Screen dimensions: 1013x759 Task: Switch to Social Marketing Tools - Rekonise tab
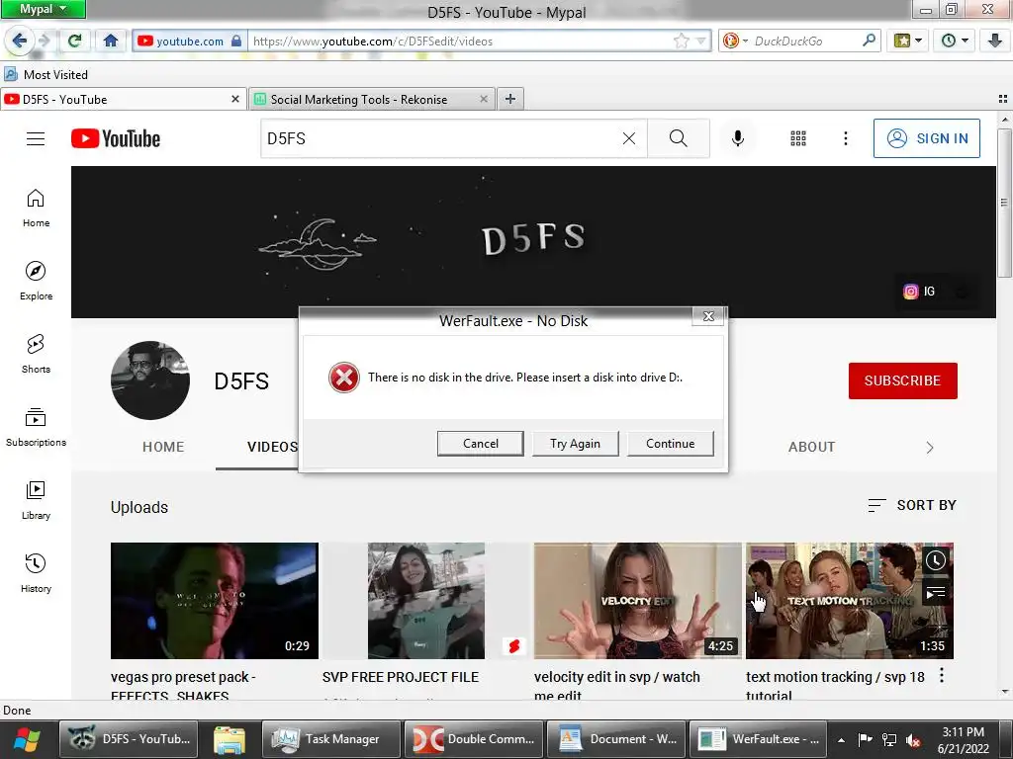(372, 100)
